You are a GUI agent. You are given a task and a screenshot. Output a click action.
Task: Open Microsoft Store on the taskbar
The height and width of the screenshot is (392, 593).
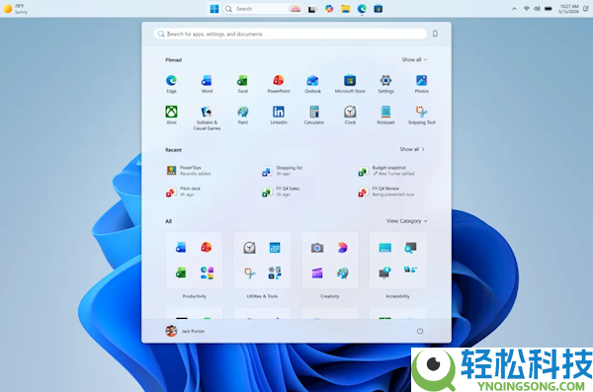tap(379, 9)
